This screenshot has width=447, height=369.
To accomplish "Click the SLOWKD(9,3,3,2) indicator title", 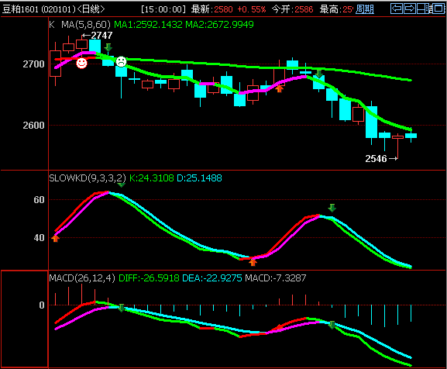I will click(x=88, y=178).
